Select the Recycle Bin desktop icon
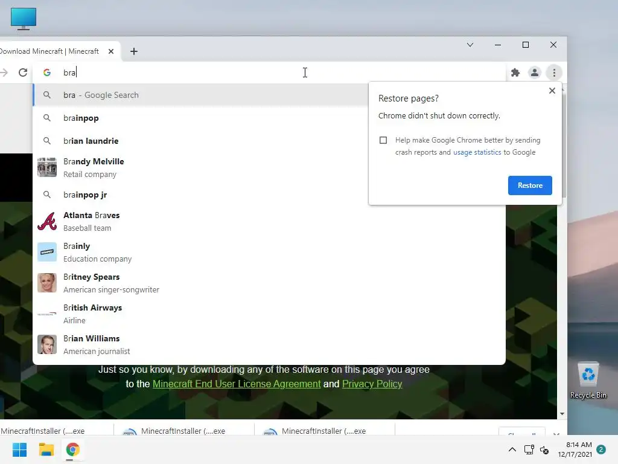 pos(588,381)
